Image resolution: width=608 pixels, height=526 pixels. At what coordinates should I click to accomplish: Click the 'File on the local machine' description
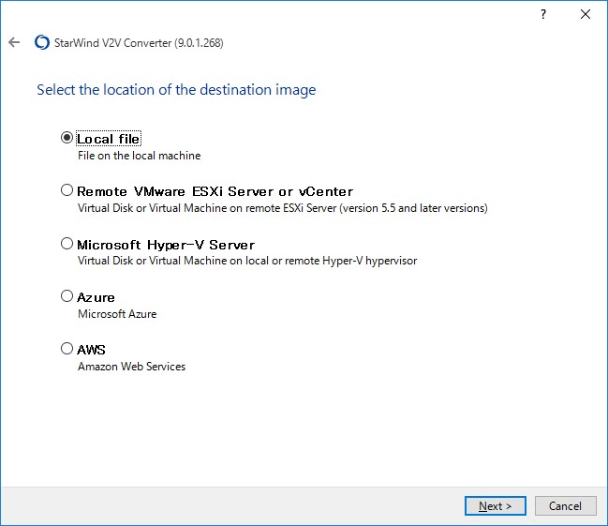(x=140, y=156)
